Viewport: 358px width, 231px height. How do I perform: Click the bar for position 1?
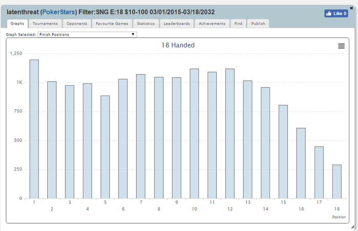click(x=34, y=129)
